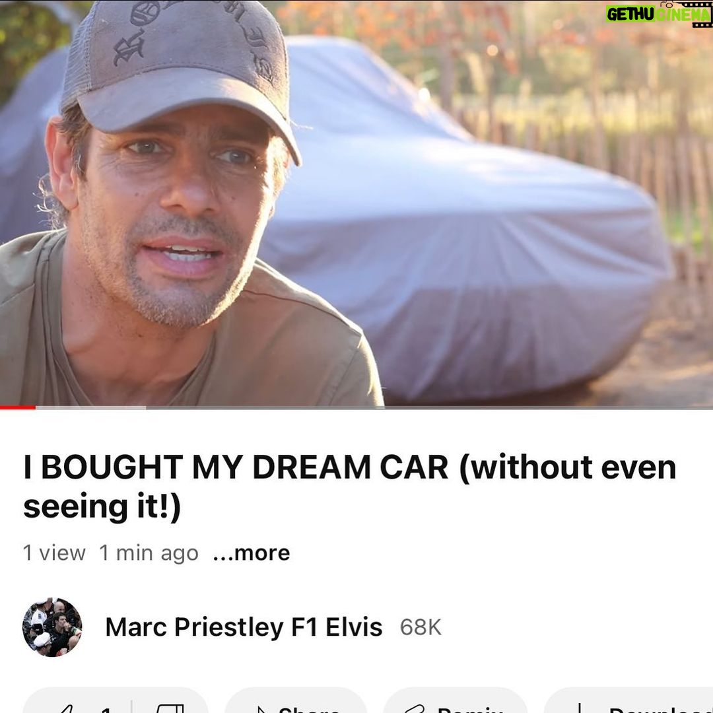Tap the Share arrow icon

[261, 709]
